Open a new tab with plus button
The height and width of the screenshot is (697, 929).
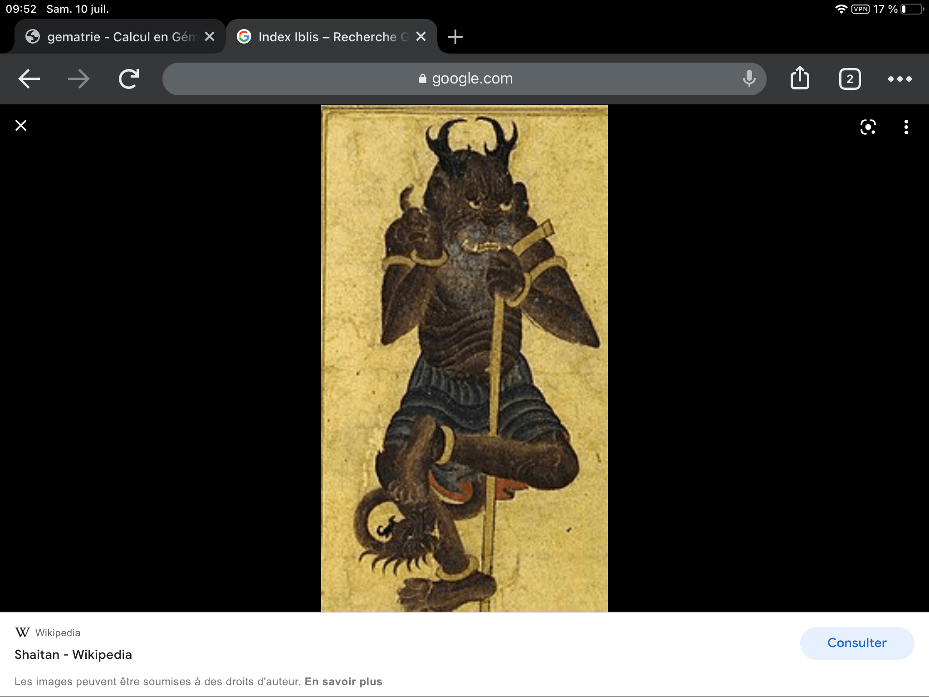click(x=455, y=37)
